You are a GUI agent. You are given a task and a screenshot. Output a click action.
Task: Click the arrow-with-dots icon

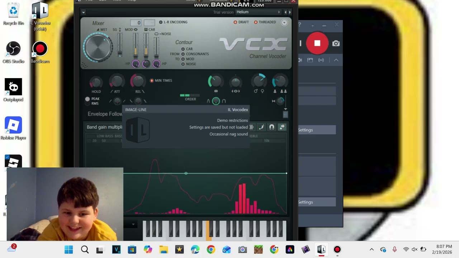pos(282,127)
